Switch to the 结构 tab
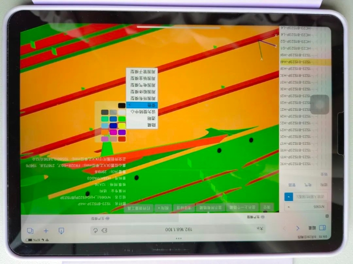This screenshot has width=353, height=264. (x=324, y=185)
